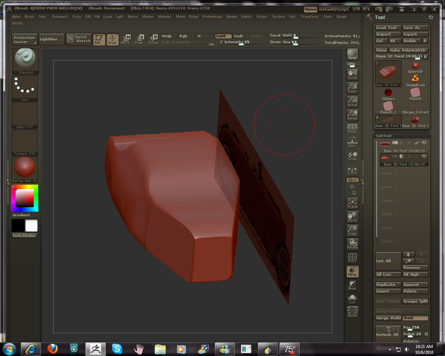Open the Texture Off selector

pyautogui.click(x=25, y=143)
